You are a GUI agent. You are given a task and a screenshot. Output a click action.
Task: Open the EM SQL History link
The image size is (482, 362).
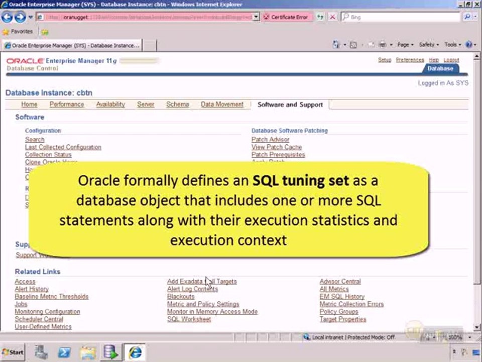pyautogui.click(x=342, y=297)
